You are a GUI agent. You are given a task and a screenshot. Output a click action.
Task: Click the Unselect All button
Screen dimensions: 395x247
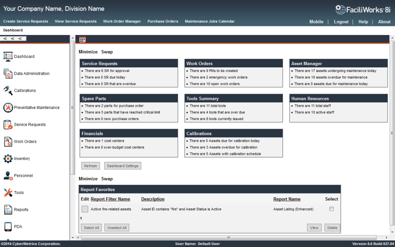[x=117, y=228]
